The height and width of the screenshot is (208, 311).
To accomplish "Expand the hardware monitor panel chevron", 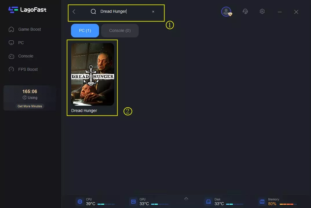I will coord(186,198).
